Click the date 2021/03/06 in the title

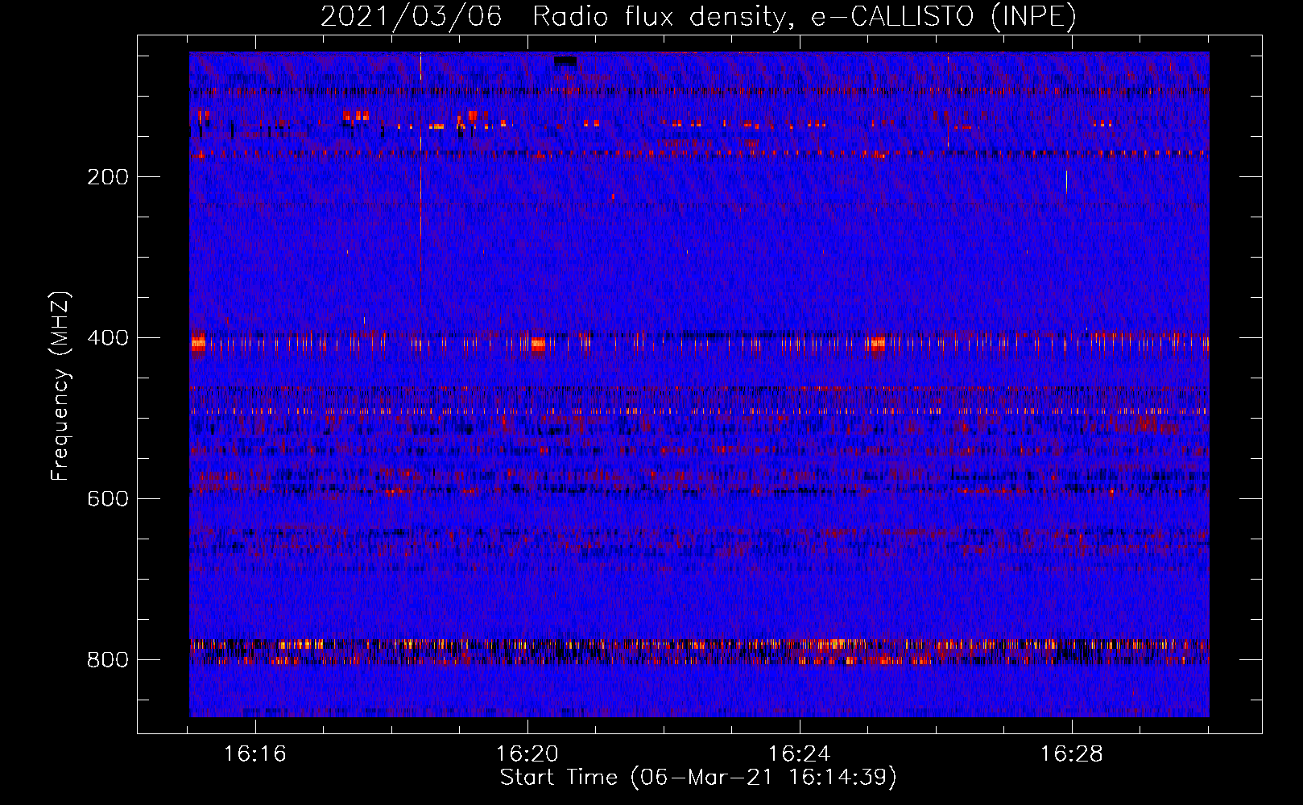point(411,17)
